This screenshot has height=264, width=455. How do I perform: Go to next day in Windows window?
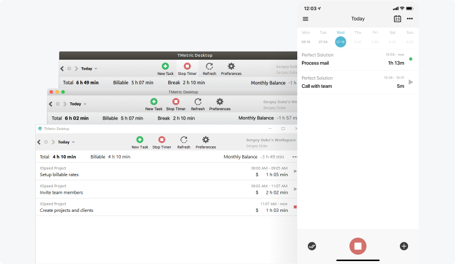pos(53,142)
